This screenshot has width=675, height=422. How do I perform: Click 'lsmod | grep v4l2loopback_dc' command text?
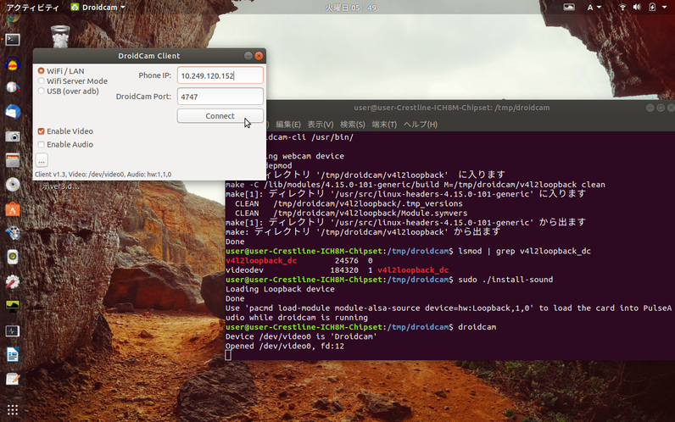(x=524, y=251)
